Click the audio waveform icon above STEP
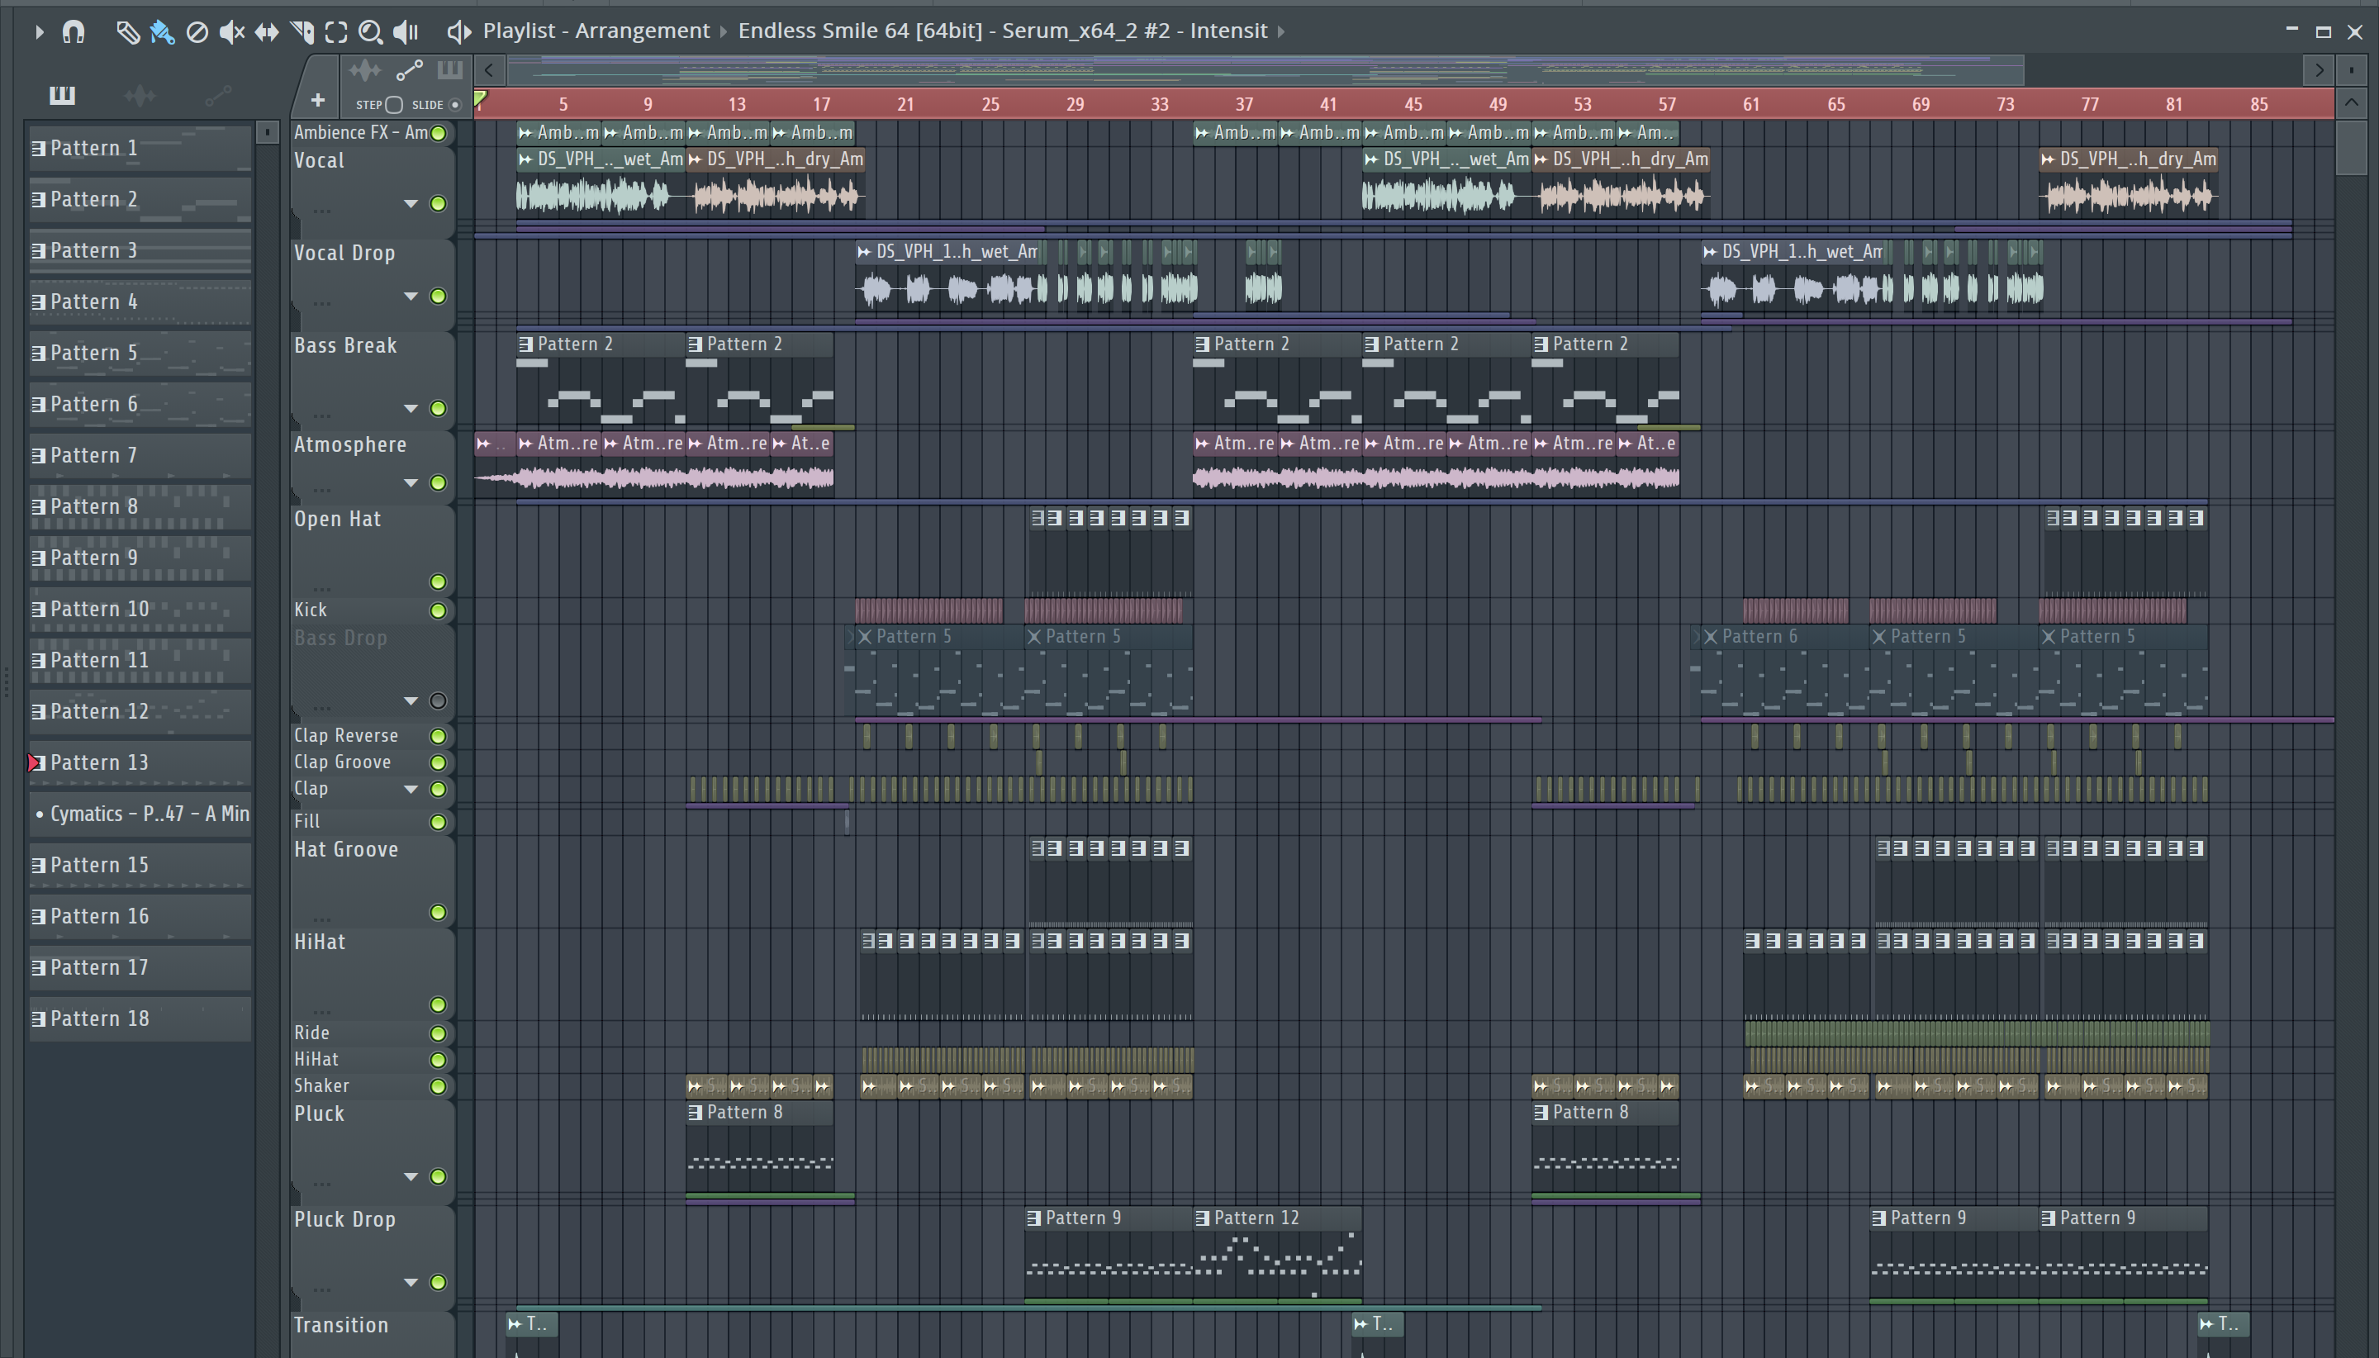Viewport: 2379px width, 1358px height. [x=364, y=70]
